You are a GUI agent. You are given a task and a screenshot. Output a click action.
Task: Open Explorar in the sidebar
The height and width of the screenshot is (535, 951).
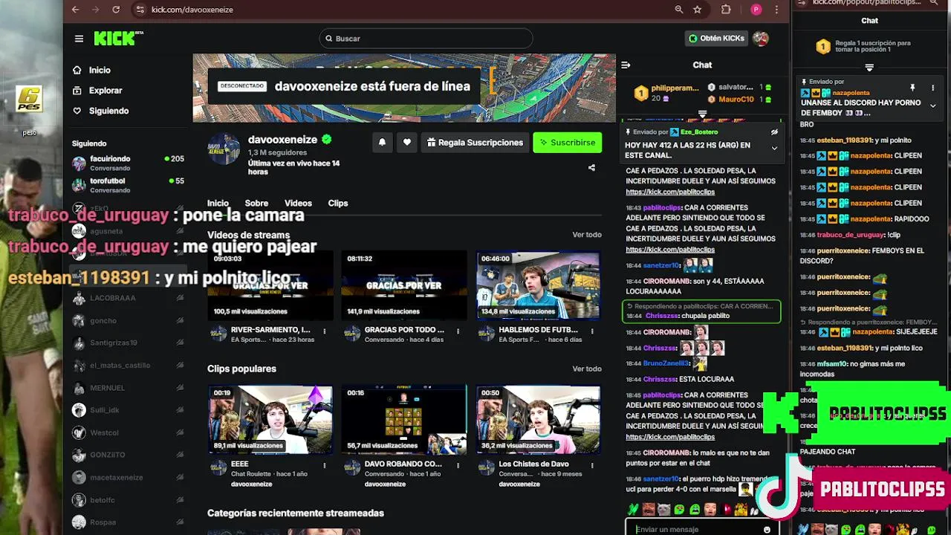click(x=106, y=91)
